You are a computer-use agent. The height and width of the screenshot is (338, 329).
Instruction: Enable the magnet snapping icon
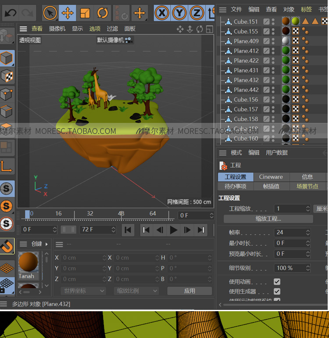(7, 246)
